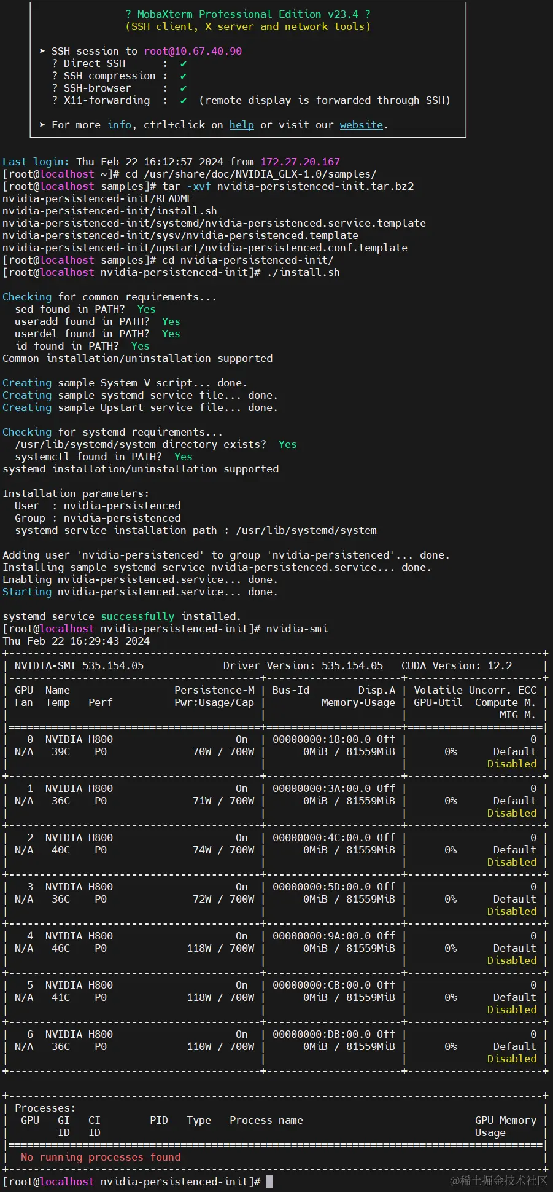Click GPU 6 power usage 110W / 700W
Viewport: 553px width, 1192px height.
[220, 1046]
